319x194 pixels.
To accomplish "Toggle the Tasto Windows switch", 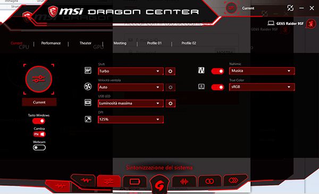I will [x=39, y=121].
